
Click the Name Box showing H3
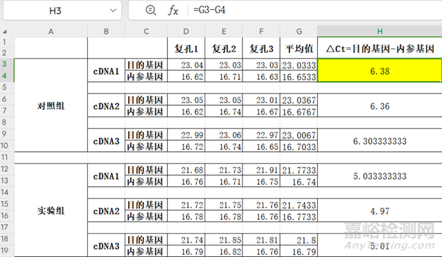[62, 10]
